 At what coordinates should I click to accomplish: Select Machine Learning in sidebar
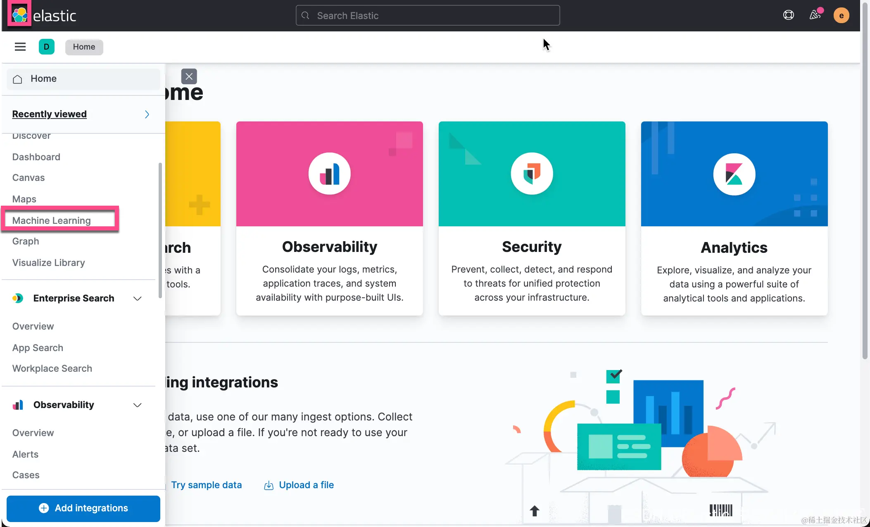click(52, 221)
